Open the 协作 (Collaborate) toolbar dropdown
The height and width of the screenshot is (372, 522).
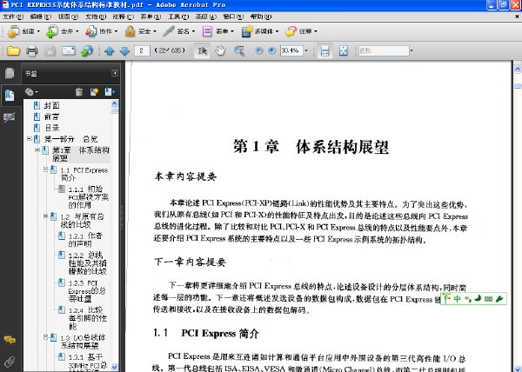click(102, 31)
